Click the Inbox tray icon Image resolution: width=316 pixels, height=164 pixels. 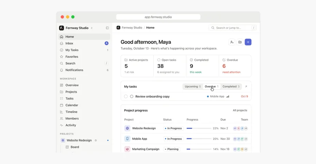[x=62, y=43]
